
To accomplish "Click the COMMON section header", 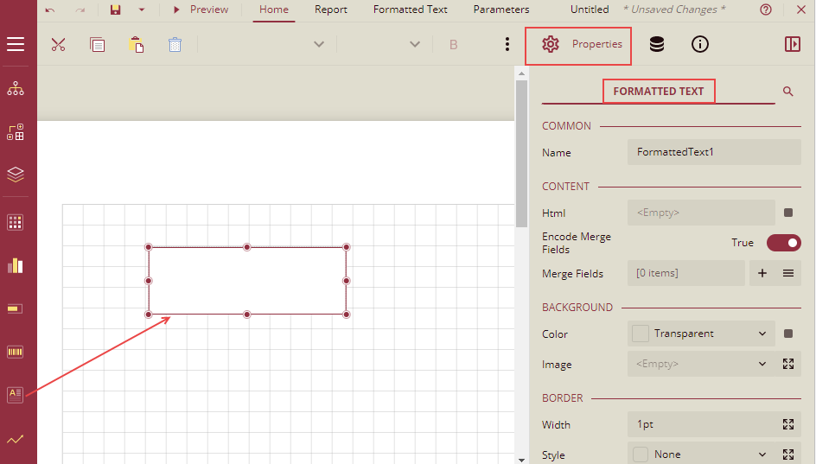I will click(x=566, y=126).
